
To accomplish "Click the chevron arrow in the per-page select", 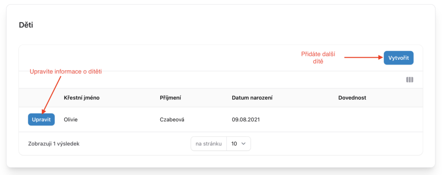I will click(x=243, y=144).
